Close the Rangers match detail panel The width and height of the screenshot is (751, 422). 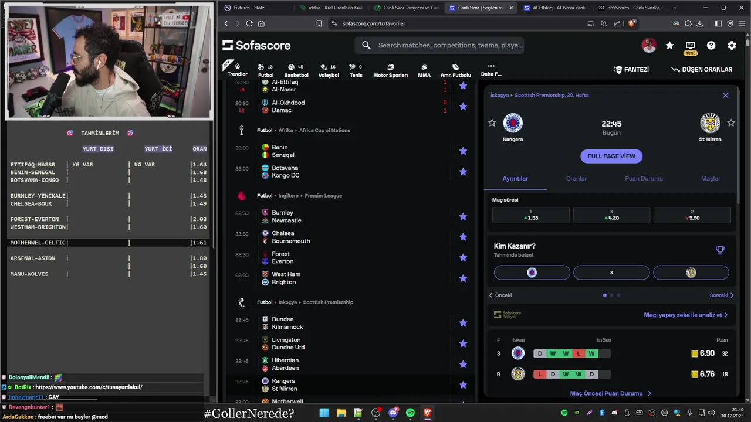coord(726,95)
